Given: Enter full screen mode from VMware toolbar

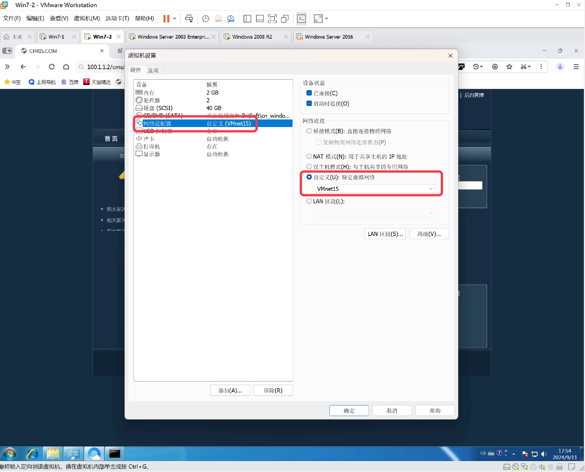Looking at the screenshot, I should point(272,18).
